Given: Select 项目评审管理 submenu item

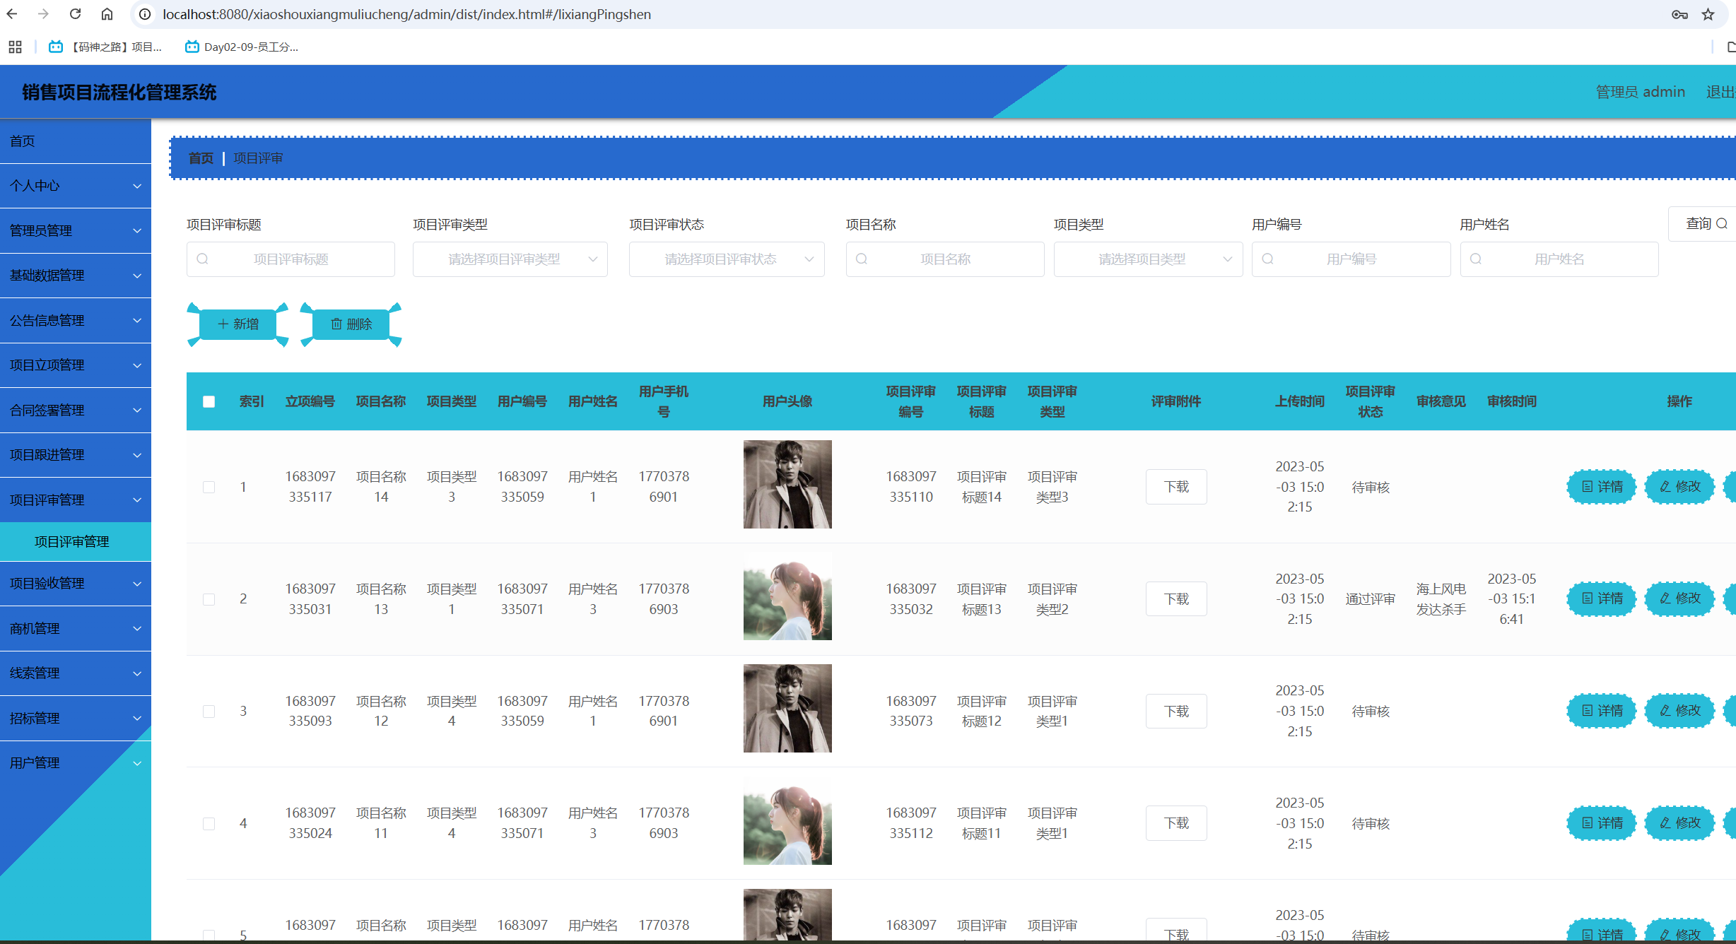Looking at the screenshot, I should pyautogui.click(x=76, y=542).
